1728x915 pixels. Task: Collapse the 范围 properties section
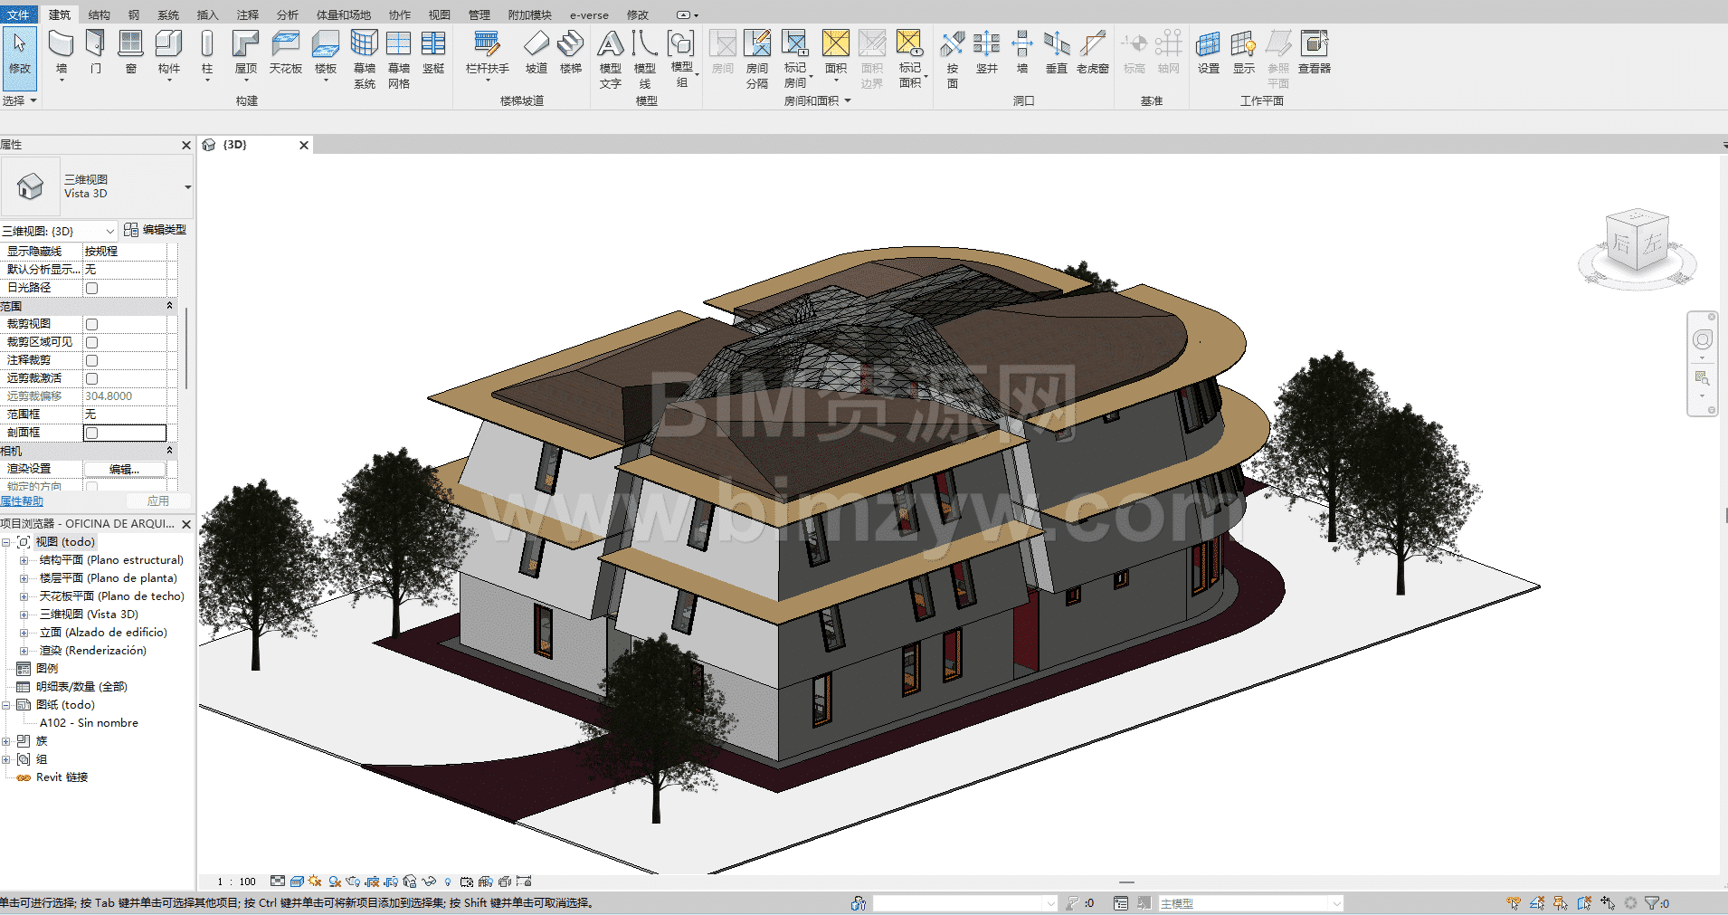click(169, 306)
